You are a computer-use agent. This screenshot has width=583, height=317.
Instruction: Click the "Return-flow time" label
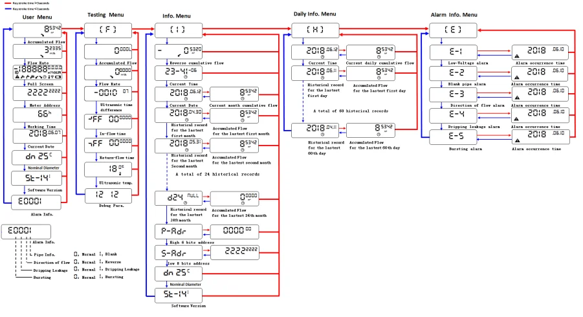tap(116, 158)
